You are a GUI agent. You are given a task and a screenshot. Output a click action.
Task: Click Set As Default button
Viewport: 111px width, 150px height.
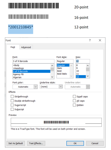(x=16, y=143)
